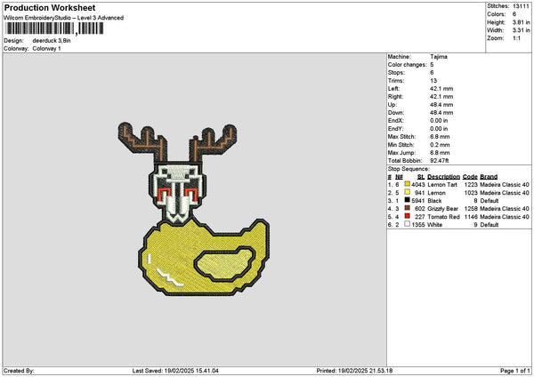Click the 'Printed: 19/02/2025 21.53.18' footer
534x377 pixels.
354,371
